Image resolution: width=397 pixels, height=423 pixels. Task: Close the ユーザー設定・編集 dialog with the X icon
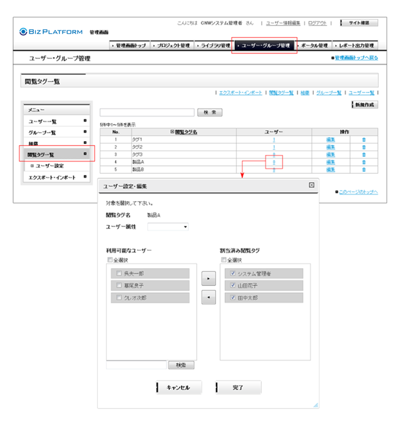[x=312, y=185]
